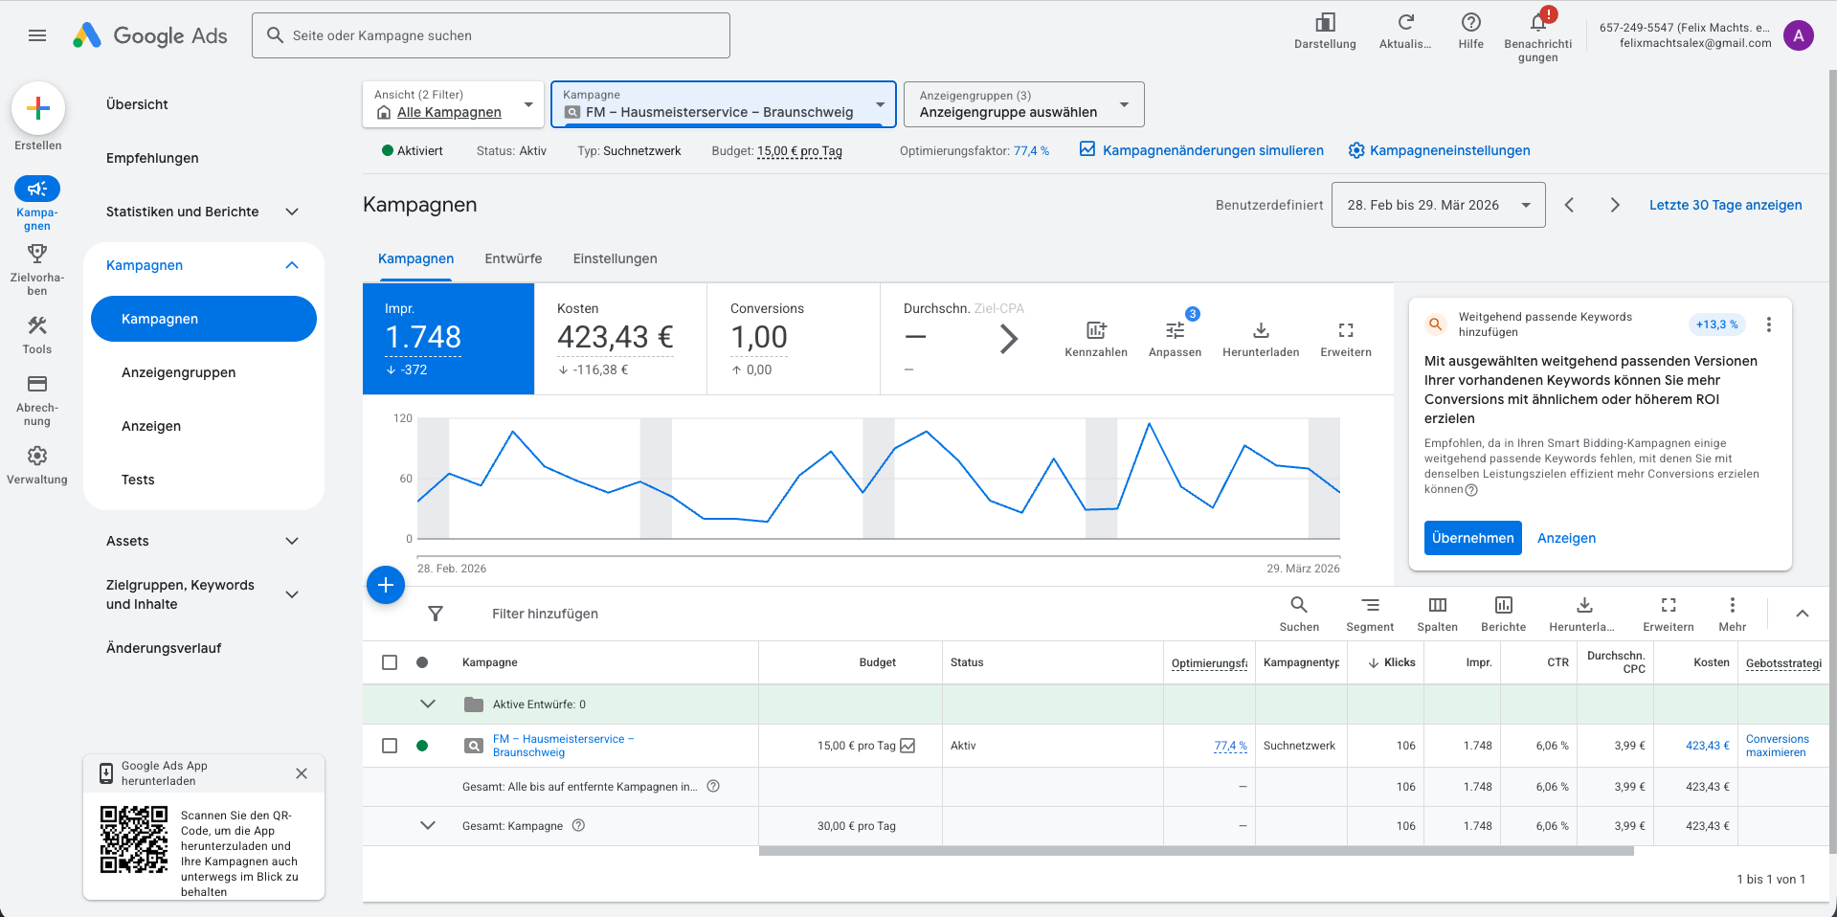Switch to the Einstellungen tab
The height and width of the screenshot is (917, 1837).
point(616,258)
